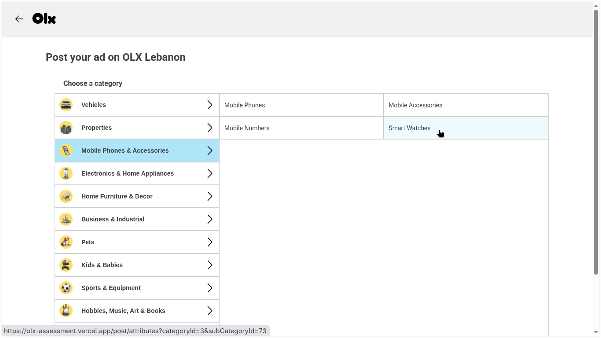Click the Sports & Equipment soccer ball icon
The height and width of the screenshot is (338, 601).
point(66,288)
